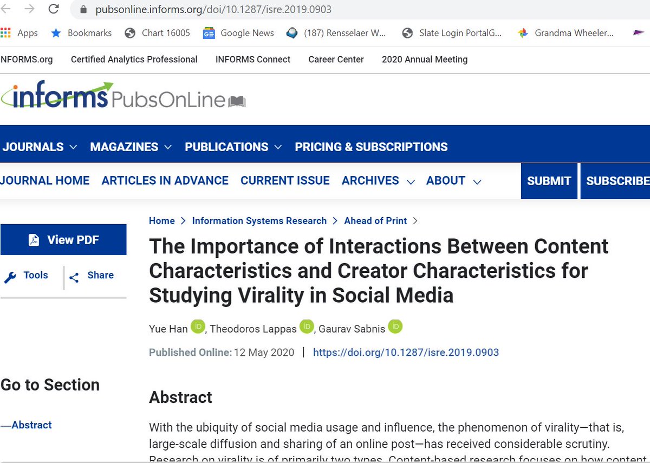Click Home in the breadcrumb
Screen dimensions: 650x463
(x=162, y=220)
